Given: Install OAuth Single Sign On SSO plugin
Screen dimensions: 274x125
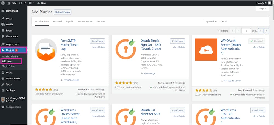Looking at the screenshot, I should pos(178,41).
